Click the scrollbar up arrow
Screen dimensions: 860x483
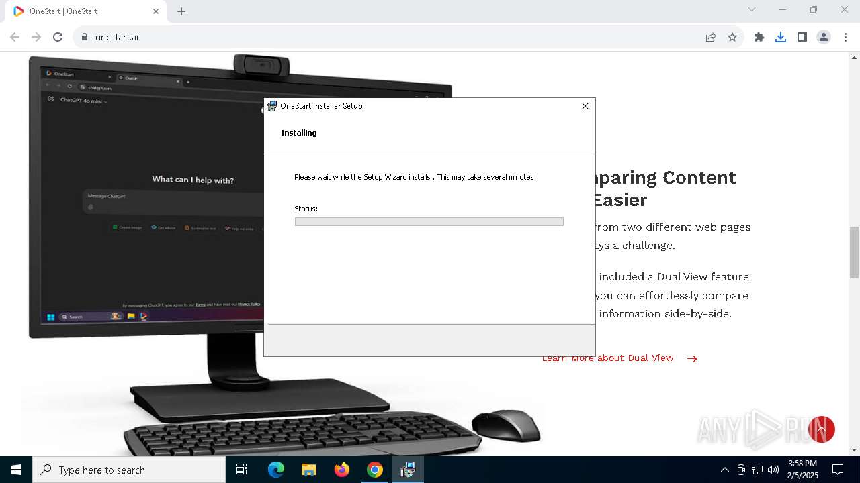(855, 56)
